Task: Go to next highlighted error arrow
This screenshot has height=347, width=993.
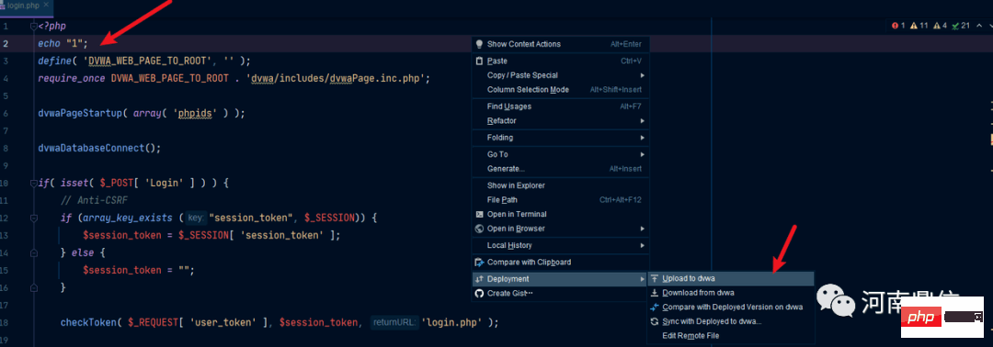Action: (x=990, y=26)
